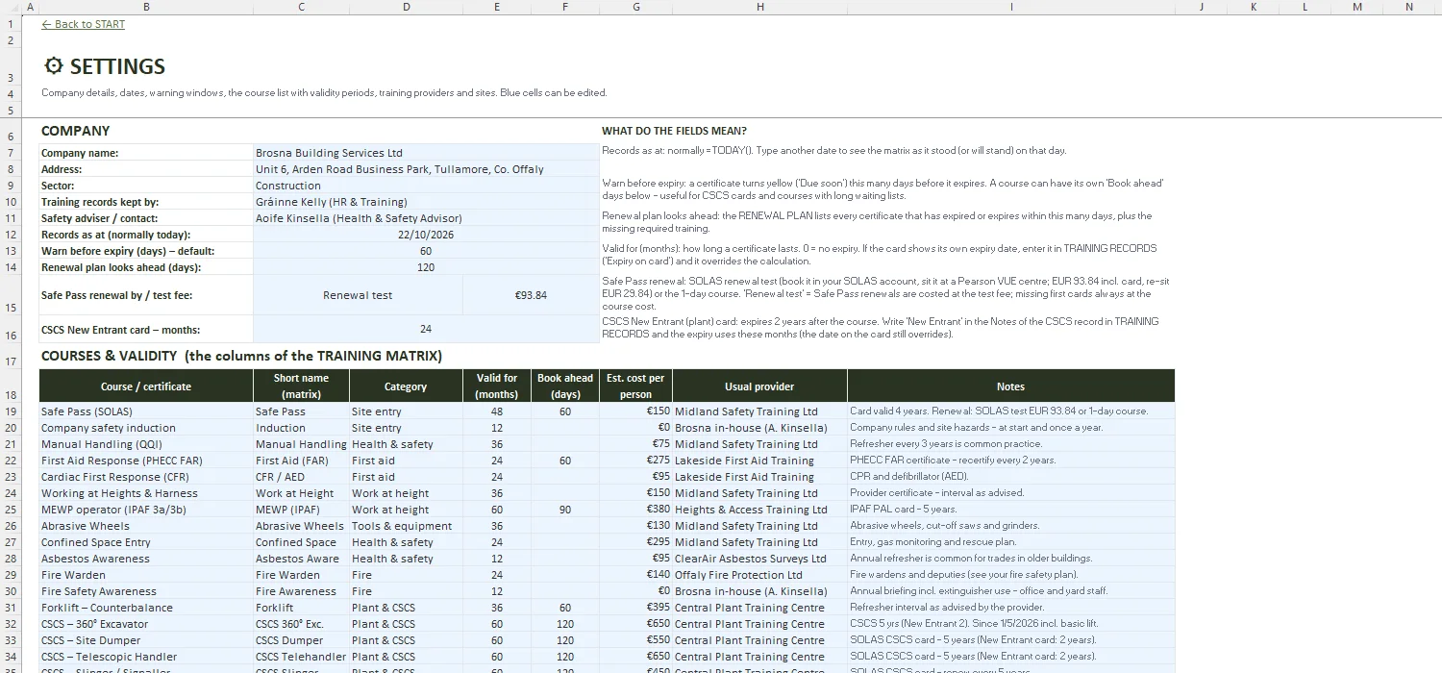
Task: Select the Working at Heights & Harness cell
Action: point(146,492)
